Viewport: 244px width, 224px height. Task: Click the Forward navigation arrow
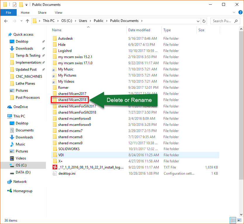(x=15, y=21)
